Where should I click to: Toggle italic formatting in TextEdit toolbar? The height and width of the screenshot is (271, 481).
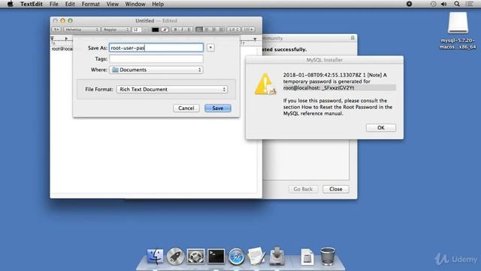point(182,29)
